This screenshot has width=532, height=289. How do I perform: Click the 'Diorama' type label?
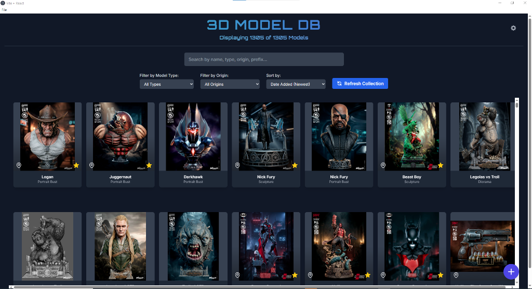485,182
